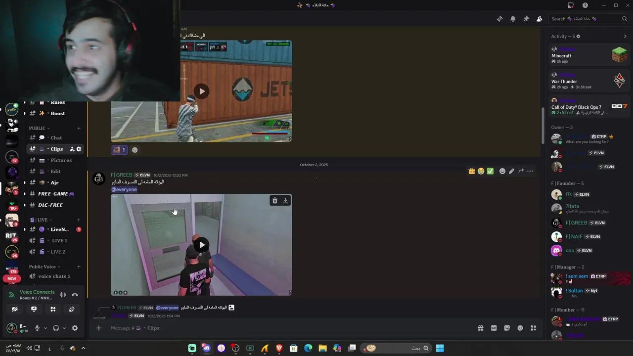Open the Minecraft activity card
The height and width of the screenshot is (356, 633).
589,54
